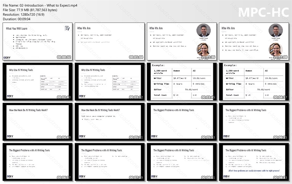This screenshot has width=292, height=184.
Task: Click "Who We Are" title in 00:01:04 thumbnail
Action: click(x=84, y=28)
